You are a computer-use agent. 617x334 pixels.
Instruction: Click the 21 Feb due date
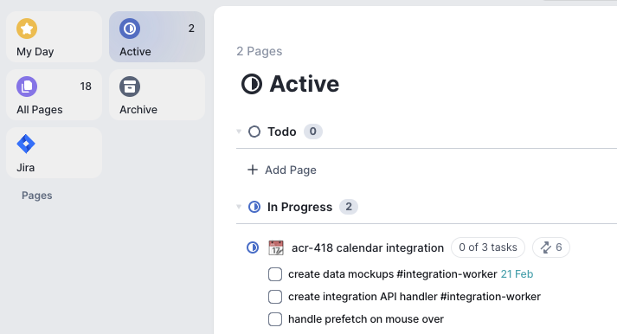click(517, 274)
